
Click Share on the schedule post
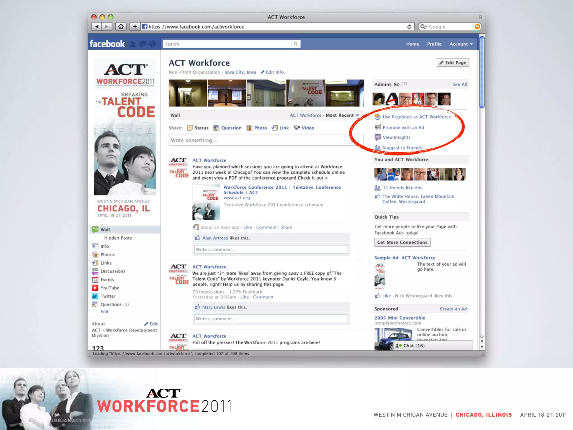point(286,227)
